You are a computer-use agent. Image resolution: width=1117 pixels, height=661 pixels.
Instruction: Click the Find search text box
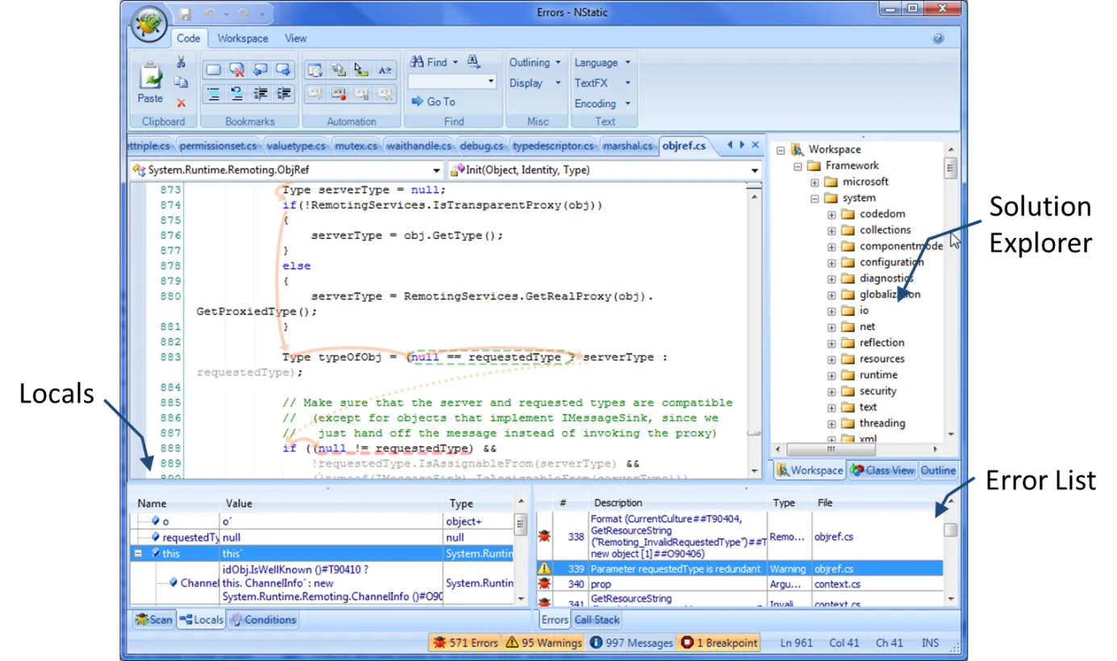click(452, 82)
